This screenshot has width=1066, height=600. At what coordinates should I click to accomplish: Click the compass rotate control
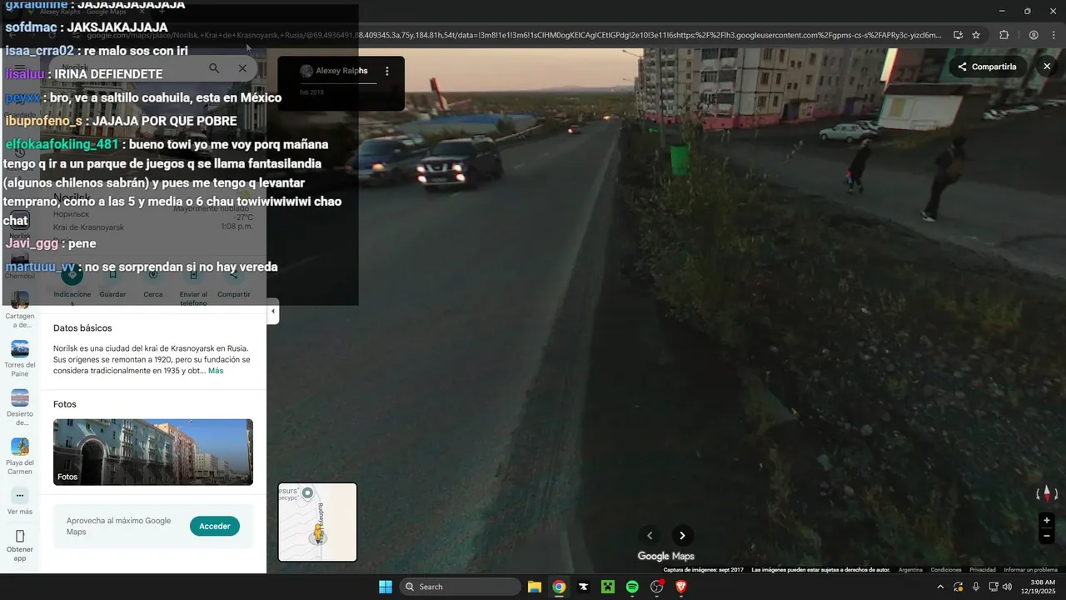1047,493
